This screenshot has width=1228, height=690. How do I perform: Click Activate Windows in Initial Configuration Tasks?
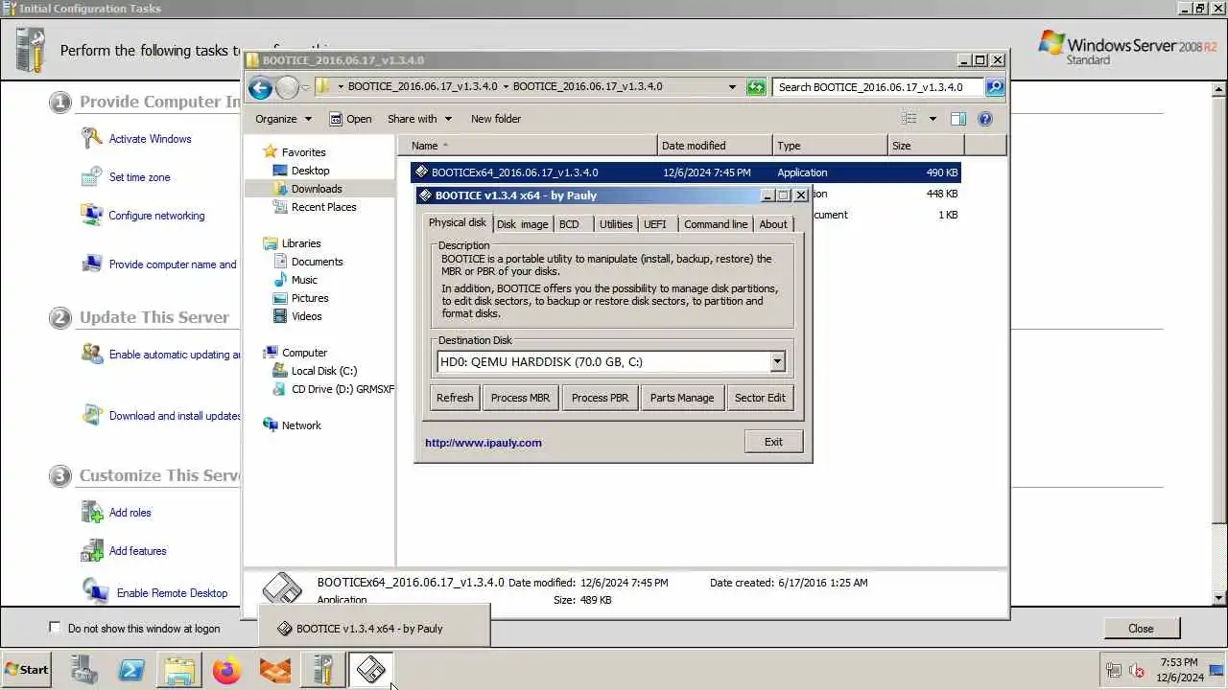click(150, 139)
